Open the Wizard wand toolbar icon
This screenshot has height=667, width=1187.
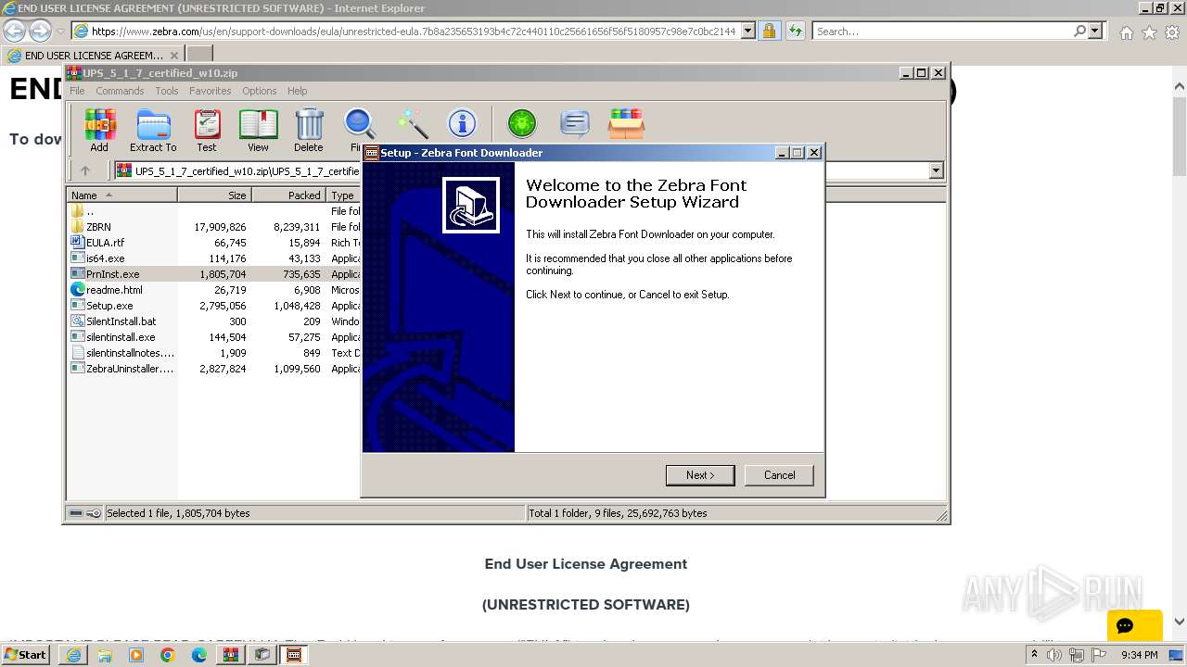(x=412, y=124)
